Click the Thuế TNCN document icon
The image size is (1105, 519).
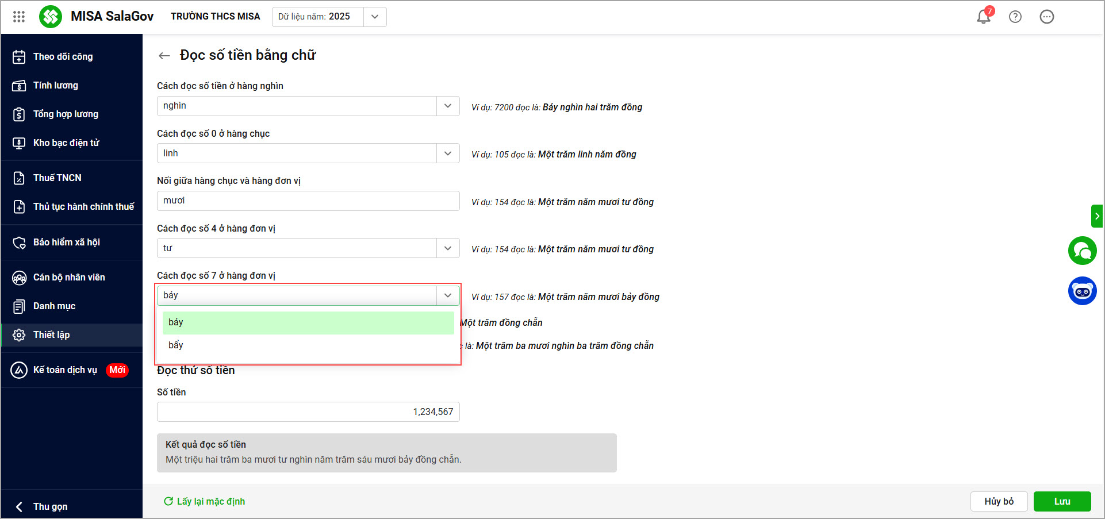point(19,178)
